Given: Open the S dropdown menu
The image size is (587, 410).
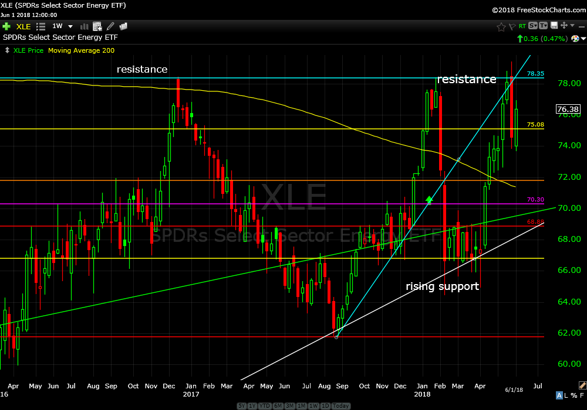Looking at the screenshot, I should [x=532, y=26].
